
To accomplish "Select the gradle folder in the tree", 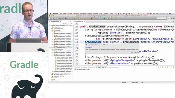I will [55, 78].
